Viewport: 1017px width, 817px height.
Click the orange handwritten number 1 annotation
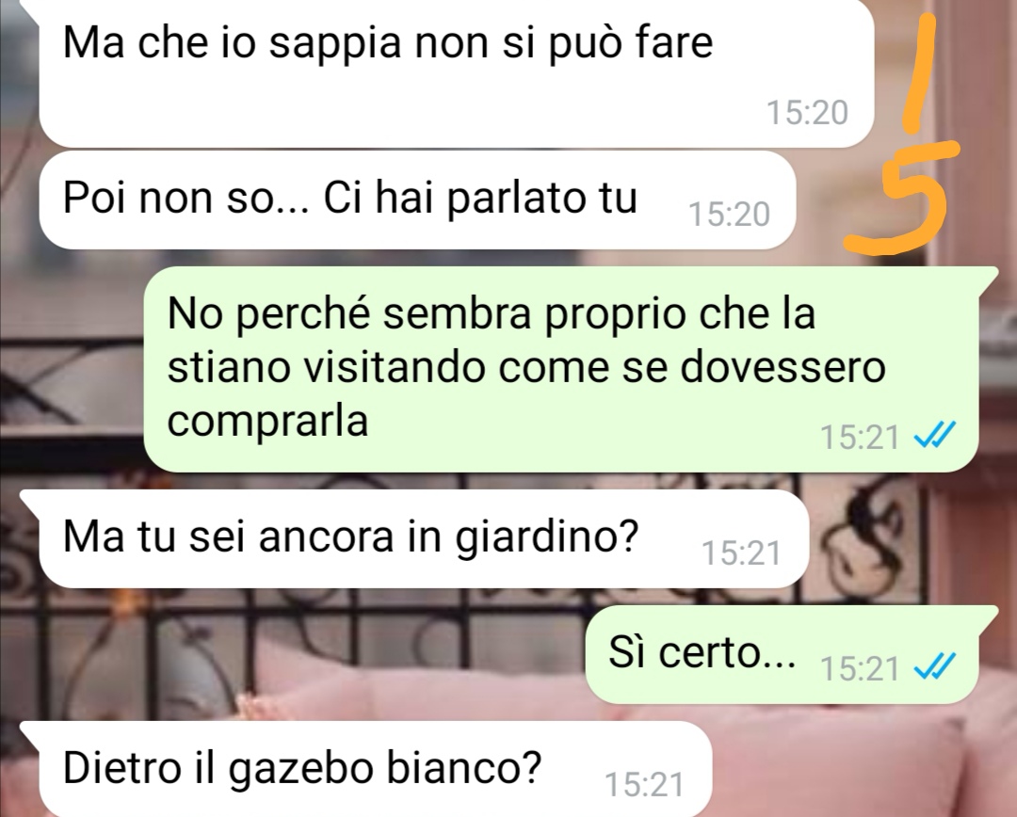[920, 73]
